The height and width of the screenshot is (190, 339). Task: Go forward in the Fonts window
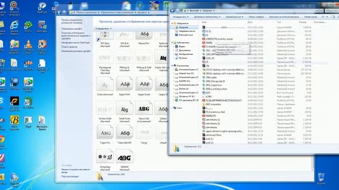pos(64,12)
